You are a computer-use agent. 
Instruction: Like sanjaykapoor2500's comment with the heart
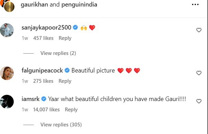199,30
